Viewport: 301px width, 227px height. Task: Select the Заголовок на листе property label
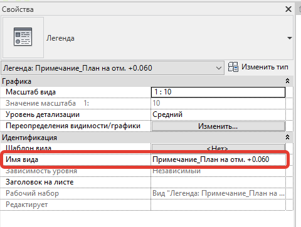[40, 182]
